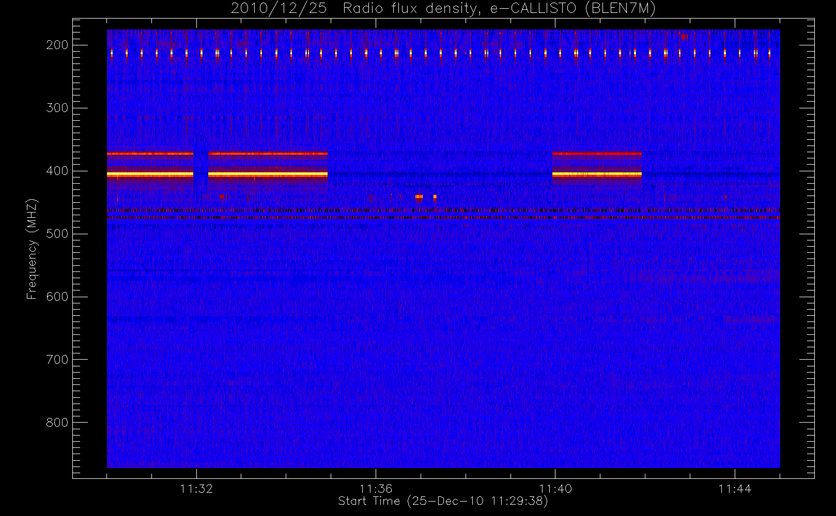The image size is (836, 516).
Task: Click the 11:40 time tick label
Action: 555,489
